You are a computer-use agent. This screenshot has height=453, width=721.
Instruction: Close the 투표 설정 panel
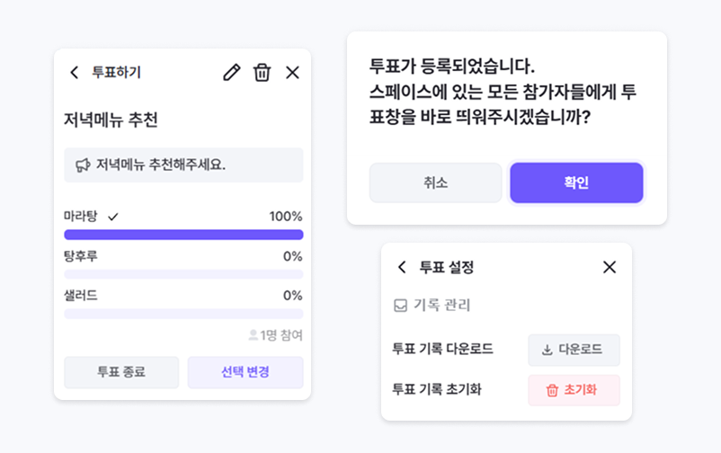point(610,267)
